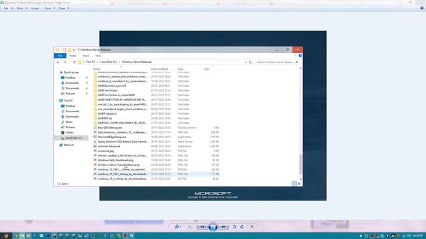Open Photo Viewer help via the question mark icon
Image resolution: width=426 pixels, height=239 pixels.
point(422,8)
